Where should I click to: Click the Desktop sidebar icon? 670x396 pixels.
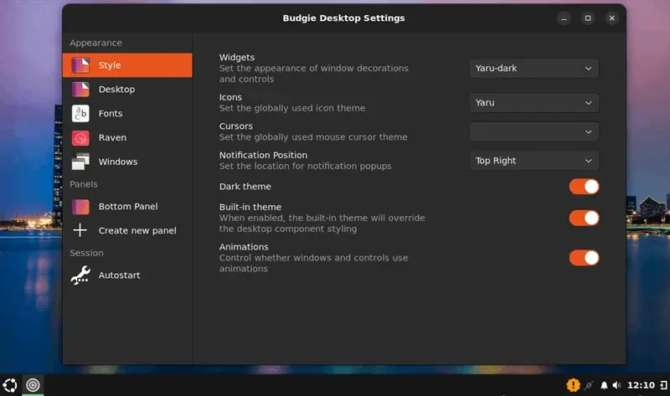pyautogui.click(x=80, y=90)
